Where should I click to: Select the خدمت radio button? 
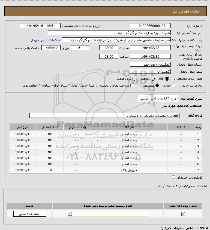tap(153, 79)
